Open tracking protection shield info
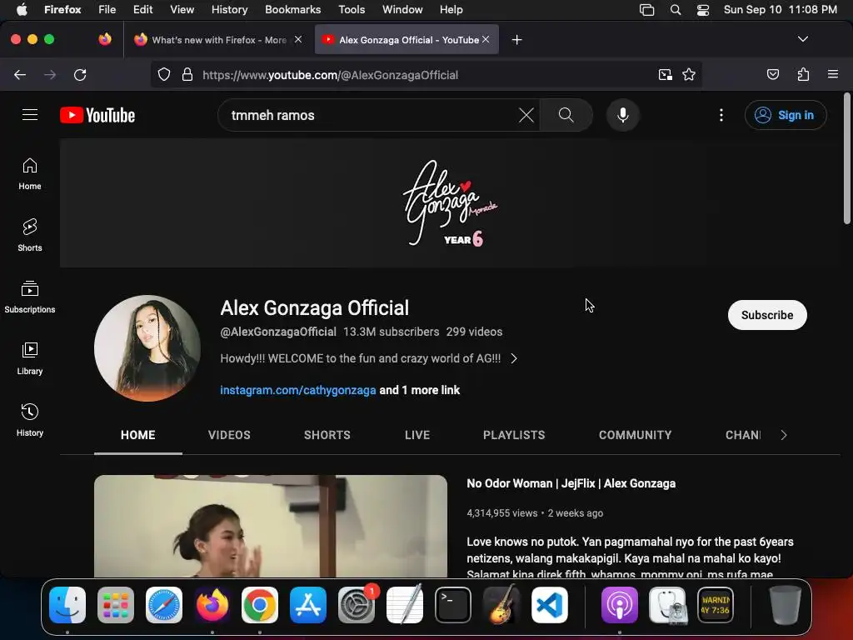 pos(164,74)
